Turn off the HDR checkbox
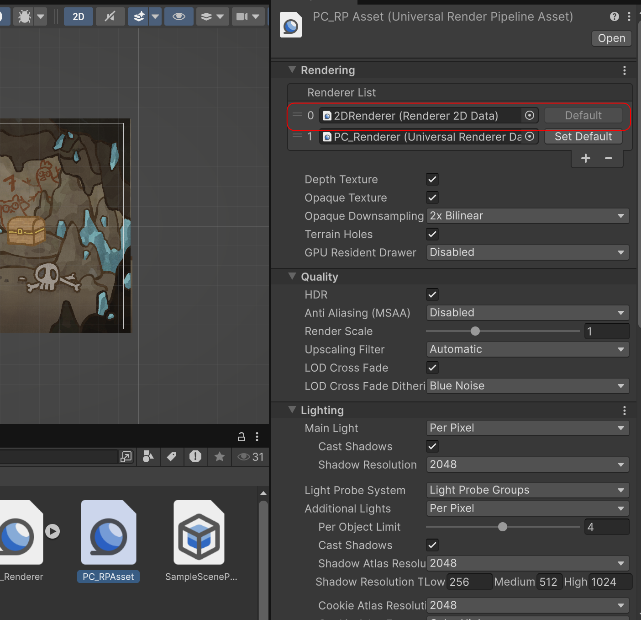This screenshot has width=641, height=620. (432, 294)
